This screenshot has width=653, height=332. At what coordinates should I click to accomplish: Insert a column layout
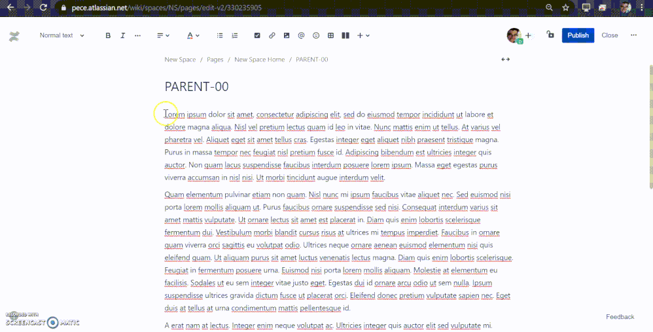[x=345, y=35]
